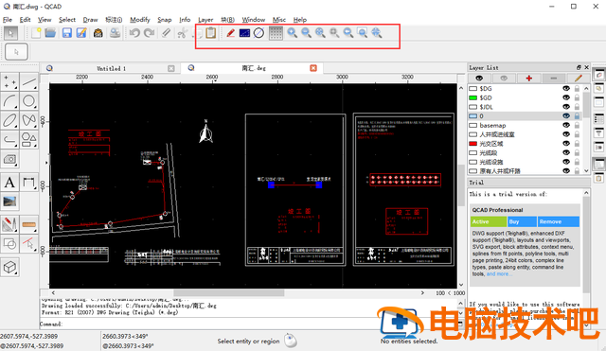Toggle visibility of the $GD layer
The height and width of the screenshot is (351, 606).
tap(566, 97)
